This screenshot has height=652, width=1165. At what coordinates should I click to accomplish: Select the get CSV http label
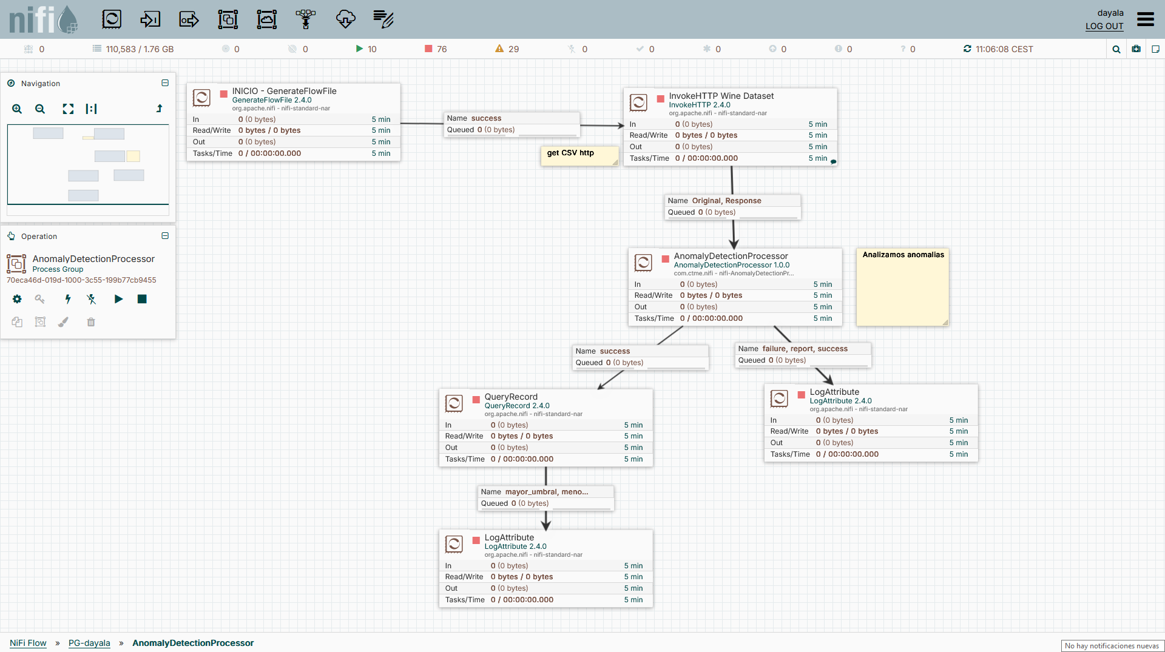coord(579,156)
